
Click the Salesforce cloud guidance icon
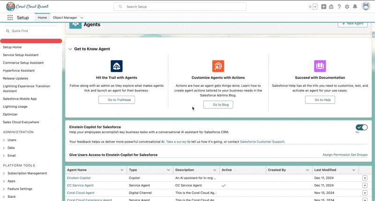[x=331, y=7]
